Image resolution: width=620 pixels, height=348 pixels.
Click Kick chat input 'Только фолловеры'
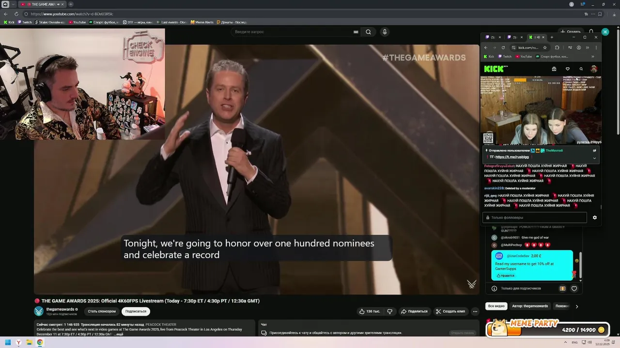535,217
